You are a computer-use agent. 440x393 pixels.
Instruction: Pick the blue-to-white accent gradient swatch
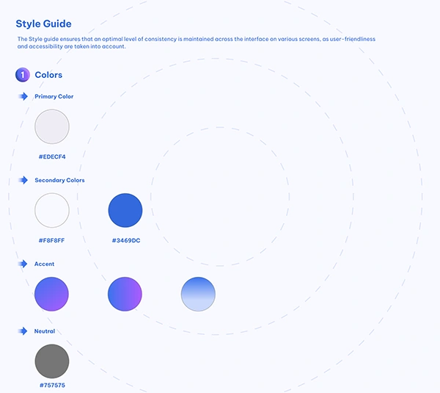[198, 294]
